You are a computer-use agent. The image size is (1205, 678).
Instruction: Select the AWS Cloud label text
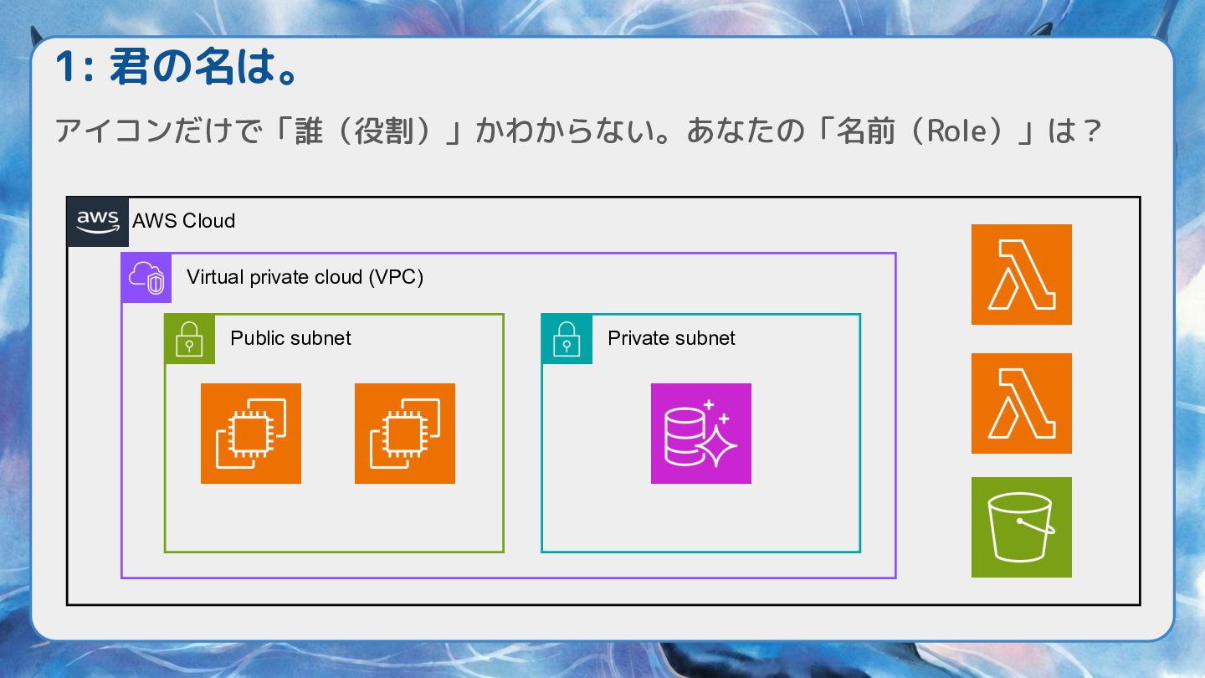tap(183, 221)
